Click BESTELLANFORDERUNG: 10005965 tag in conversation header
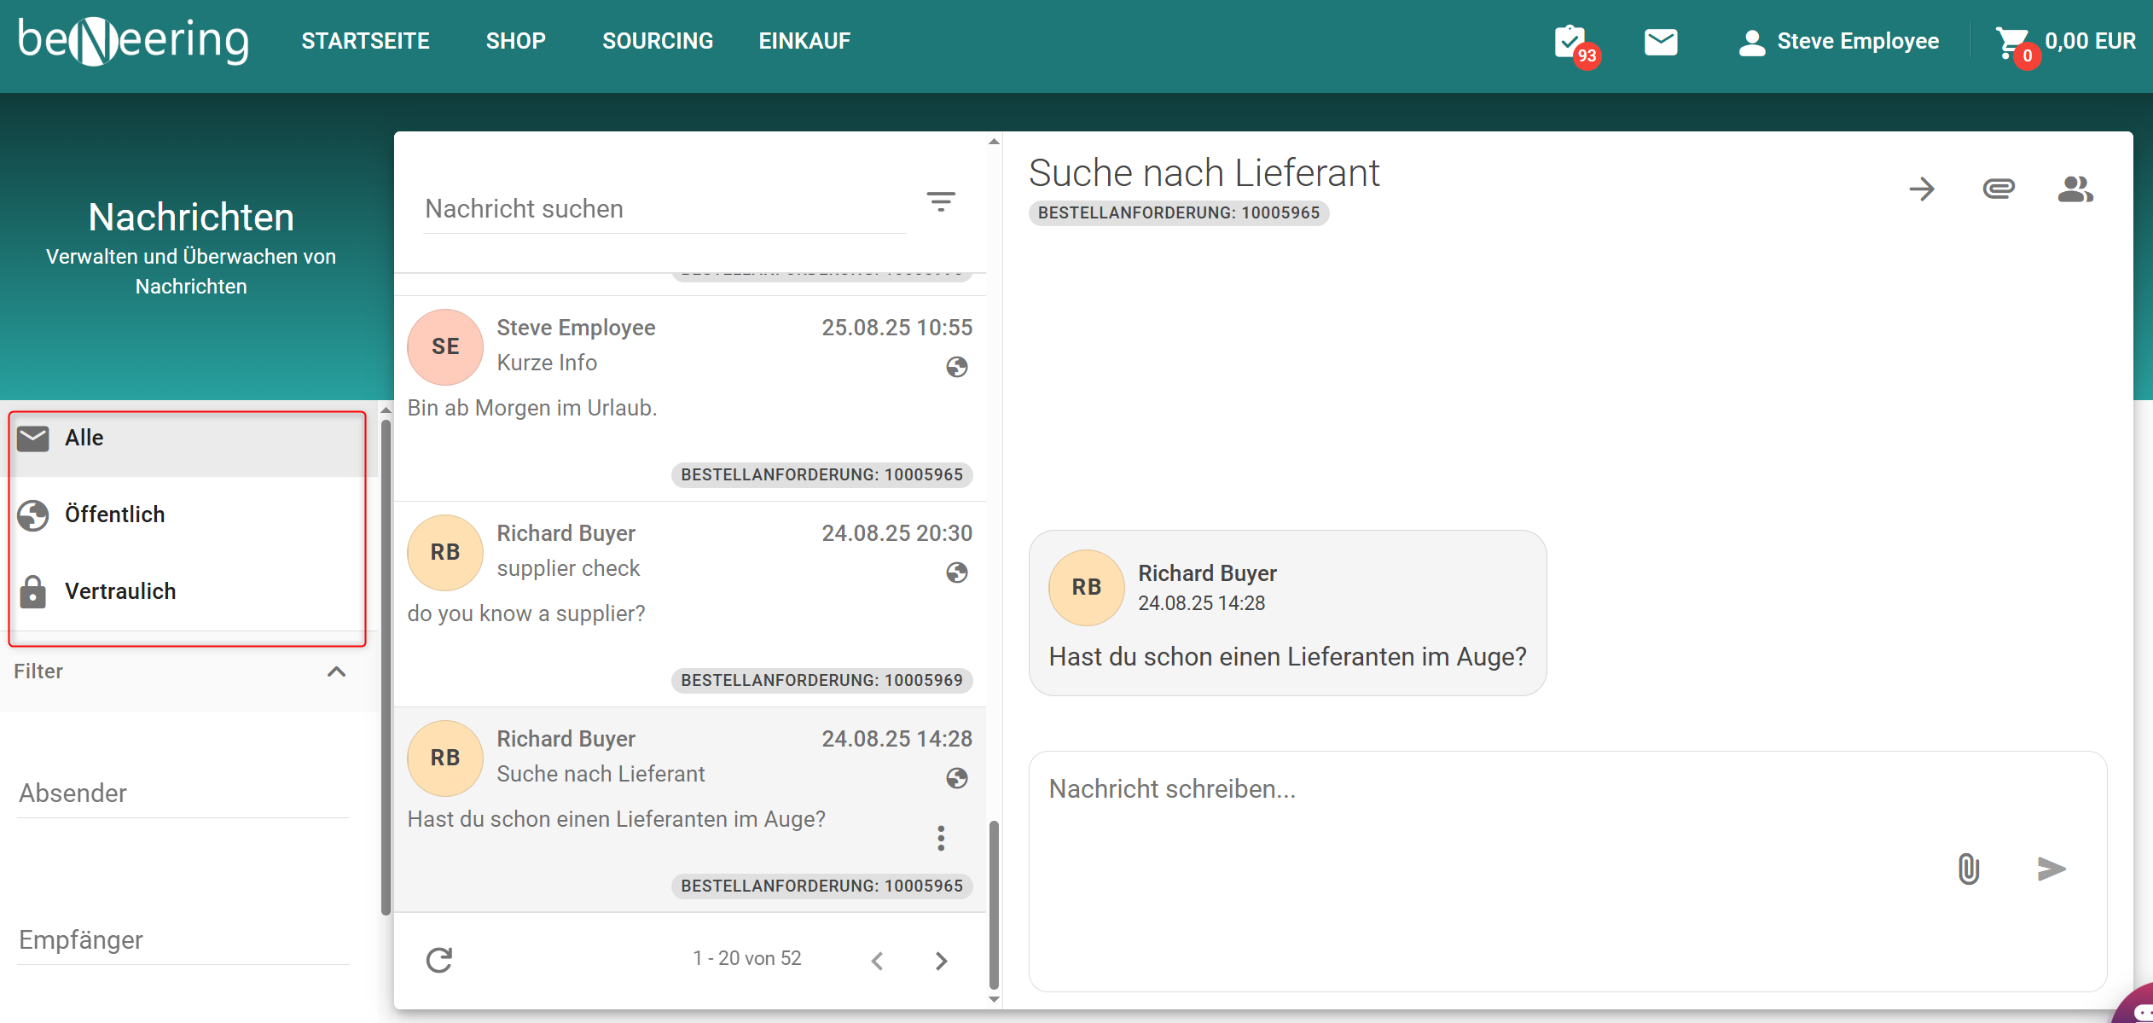2153x1023 pixels. click(x=1178, y=213)
